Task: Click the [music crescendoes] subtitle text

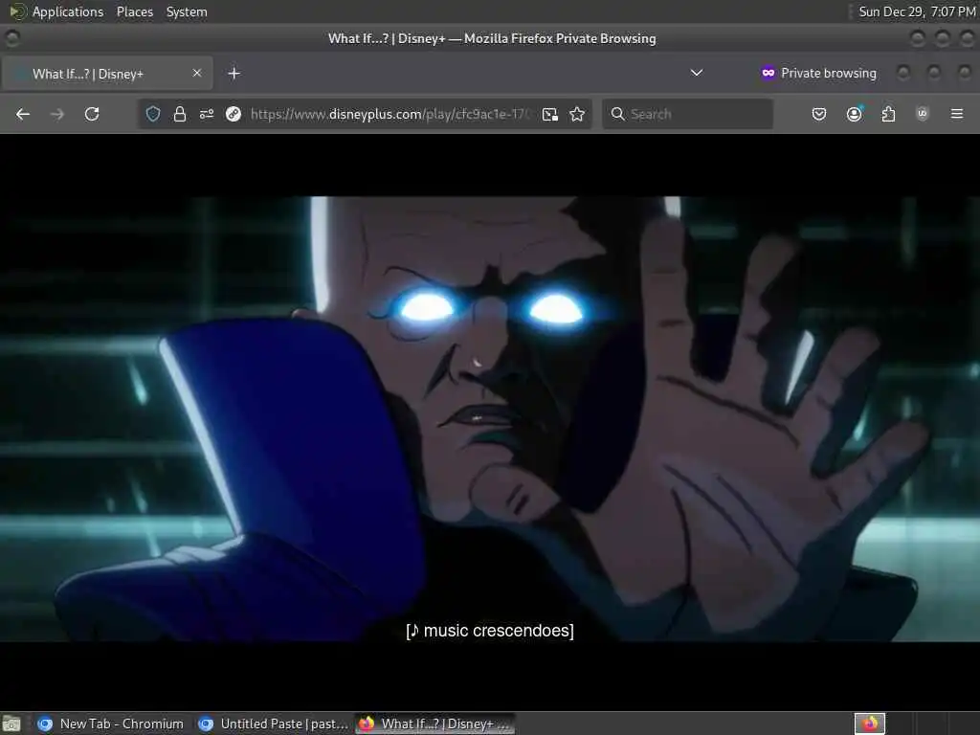Action: pos(490,630)
